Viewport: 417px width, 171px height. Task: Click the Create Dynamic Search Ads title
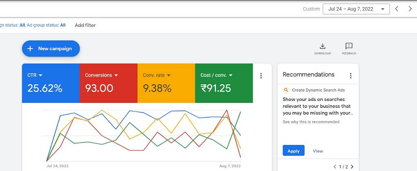[x=318, y=90]
